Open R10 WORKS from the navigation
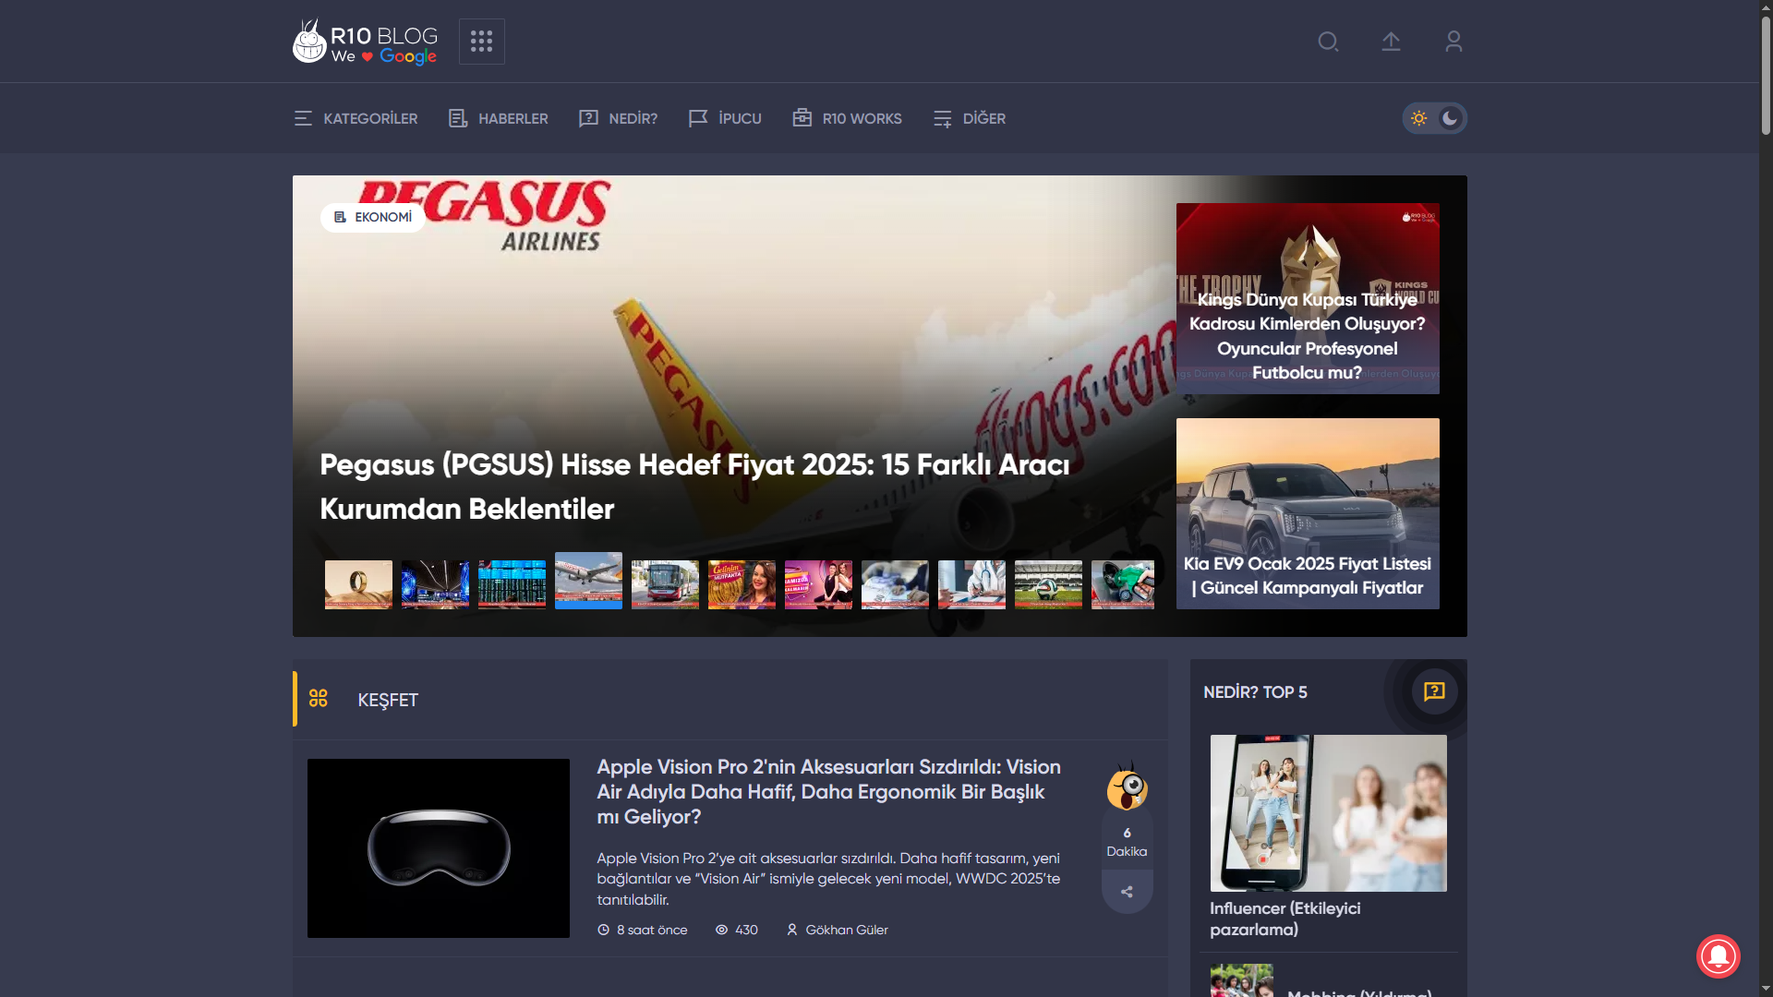This screenshot has height=997, width=1773. tap(847, 118)
